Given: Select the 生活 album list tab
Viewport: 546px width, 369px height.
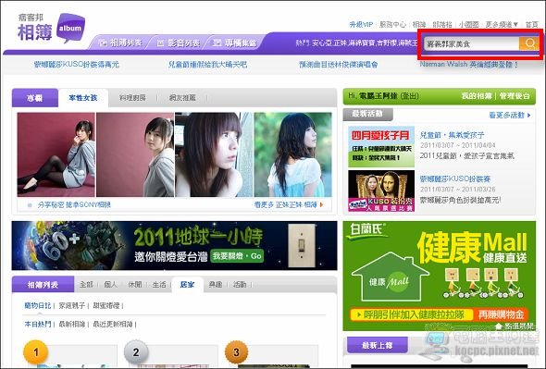Looking at the screenshot, I should pos(159,285).
